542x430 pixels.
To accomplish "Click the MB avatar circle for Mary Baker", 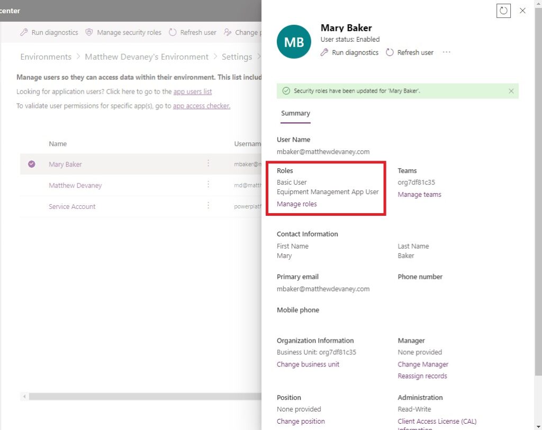I will click(293, 42).
